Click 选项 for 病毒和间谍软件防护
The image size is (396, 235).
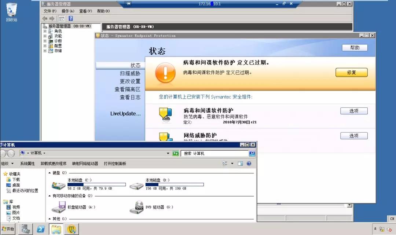coord(354,111)
